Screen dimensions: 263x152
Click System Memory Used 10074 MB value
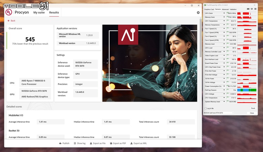tap(231, 102)
